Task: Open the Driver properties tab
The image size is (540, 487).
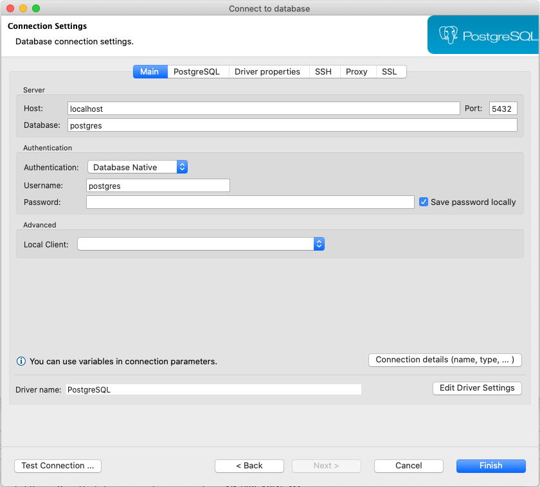Action: [267, 71]
